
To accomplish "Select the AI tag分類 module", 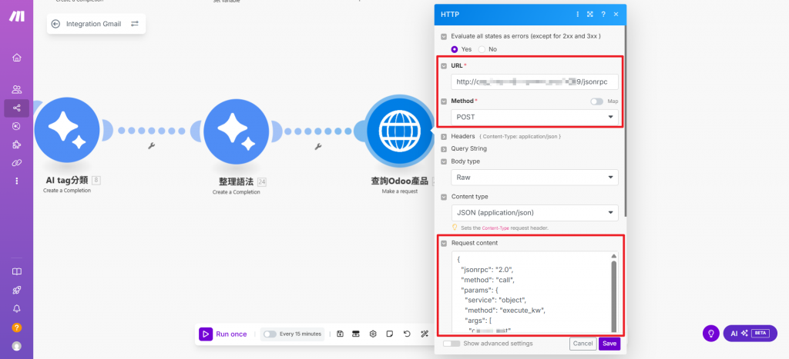I will pos(67,131).
